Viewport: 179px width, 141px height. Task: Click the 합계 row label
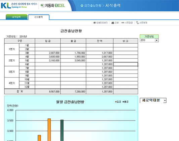[19, 92]
